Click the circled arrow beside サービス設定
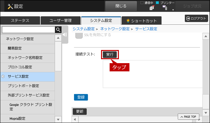This screenshot has height=123, width=210. (3, 76)
